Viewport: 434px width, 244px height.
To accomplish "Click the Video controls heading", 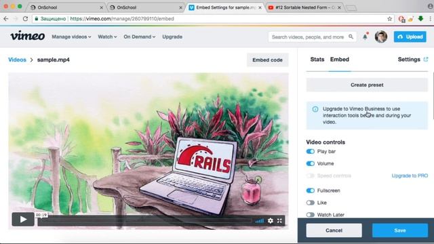I will click(x=325, y=142).
